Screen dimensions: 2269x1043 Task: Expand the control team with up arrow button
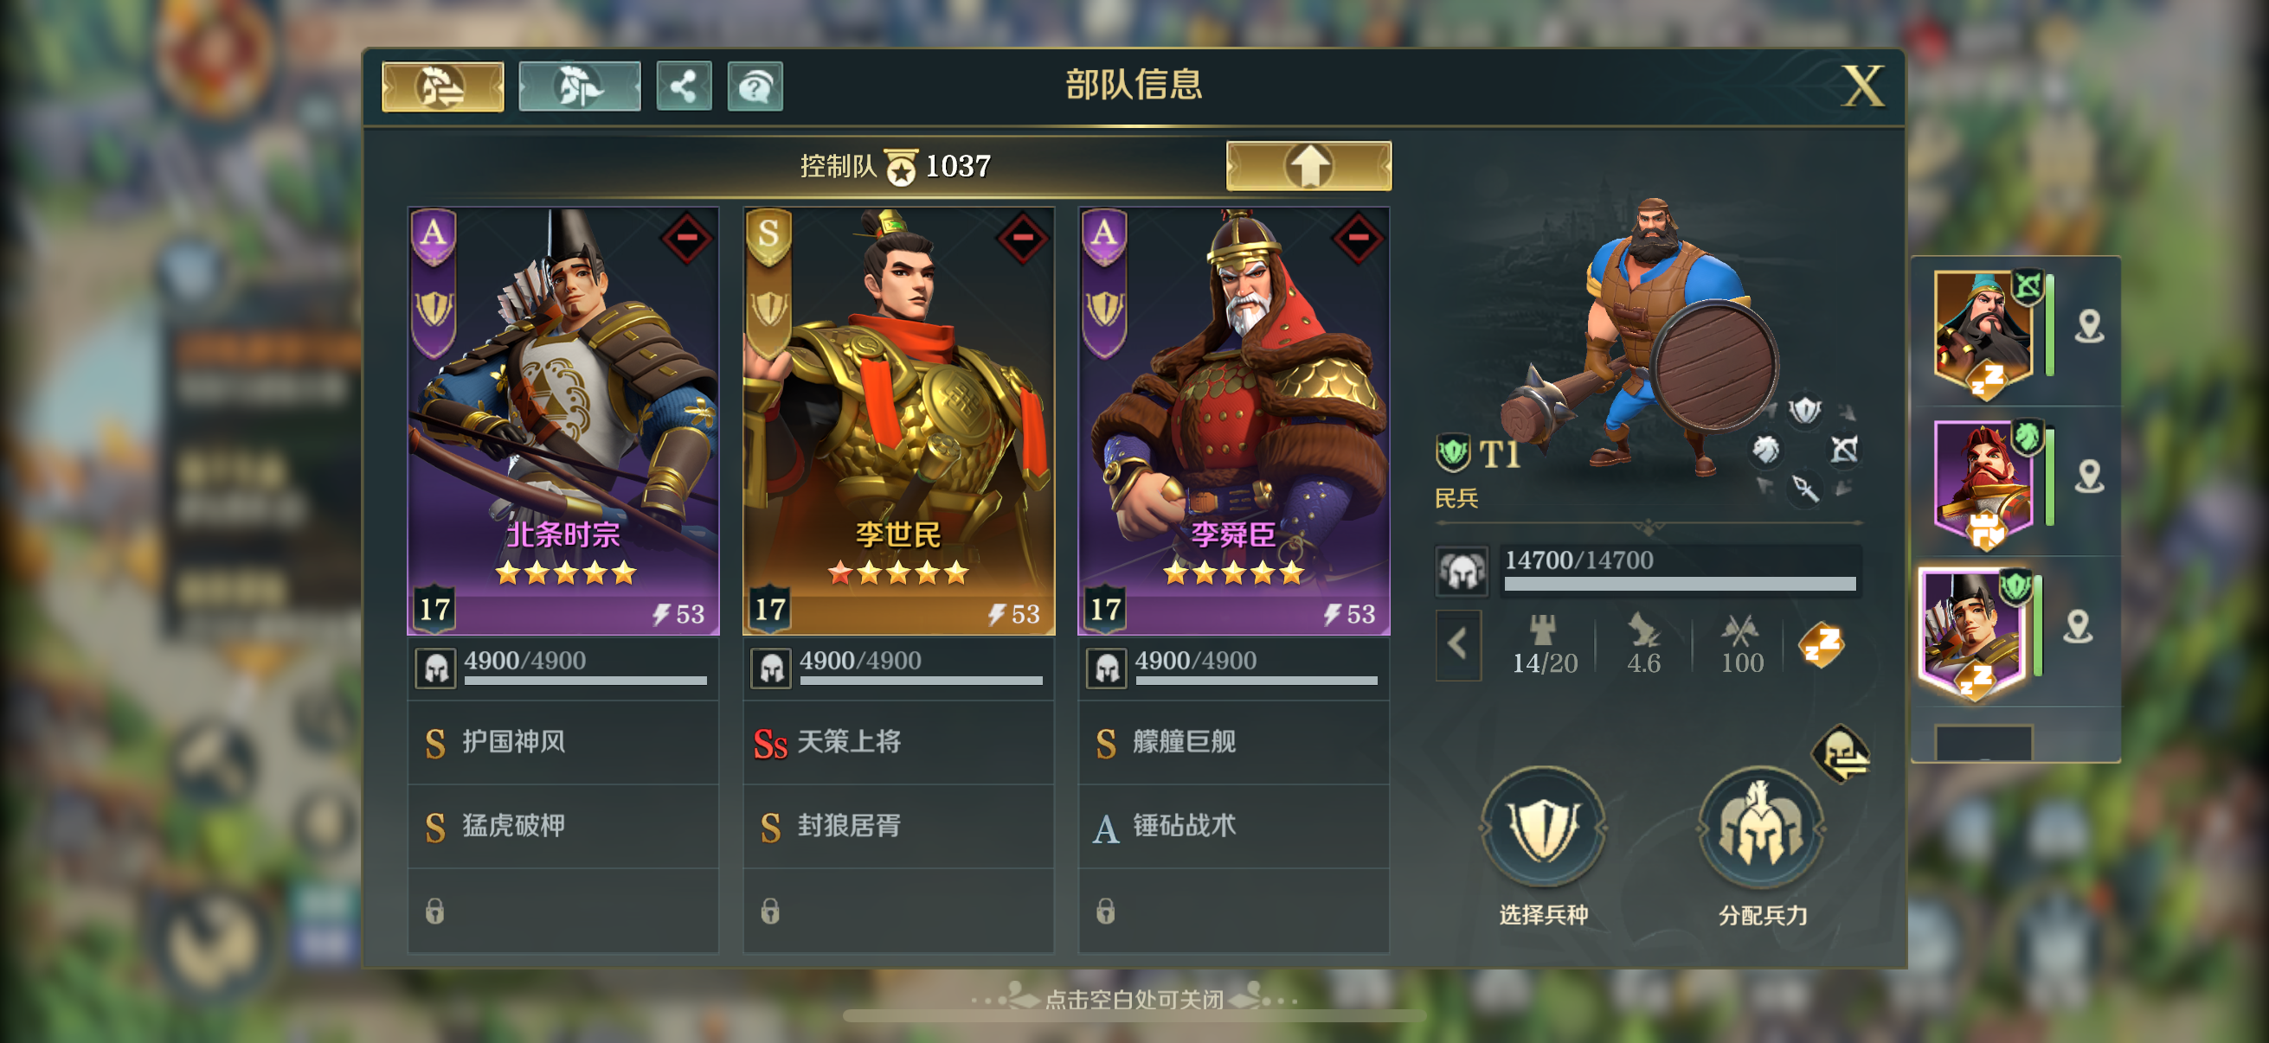pyautogui.click(x=1309, y=165)
